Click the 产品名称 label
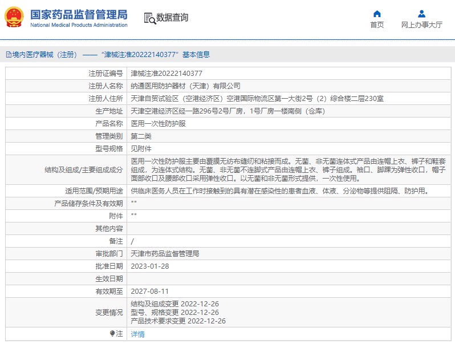 [109, 124]
